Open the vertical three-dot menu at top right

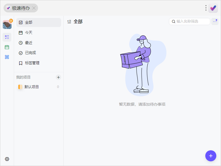point(206,8)
